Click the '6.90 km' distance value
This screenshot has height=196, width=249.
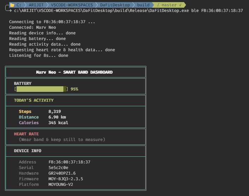coord(57,117)
